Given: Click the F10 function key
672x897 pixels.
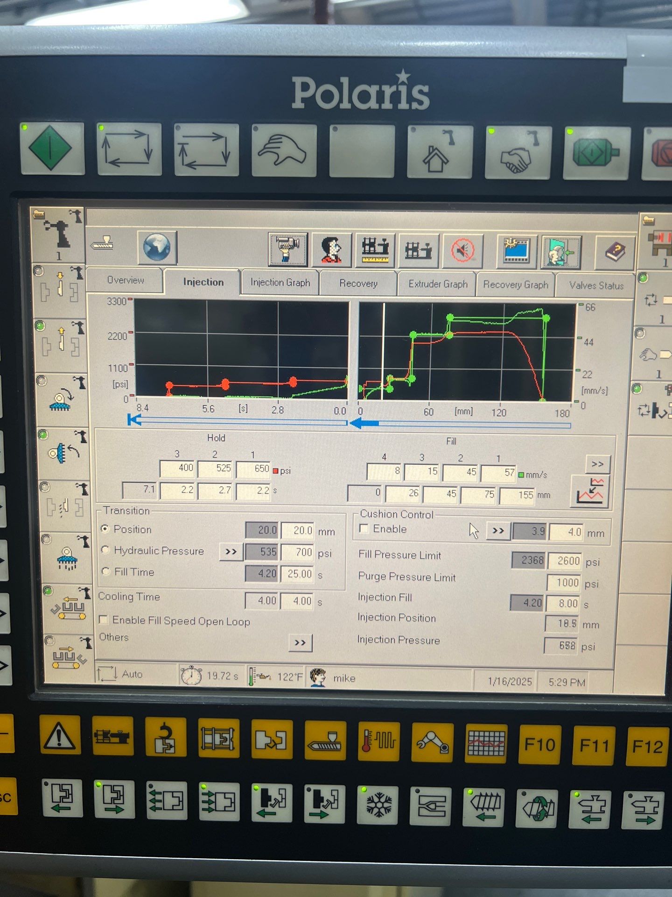Looking at the screenshot, I should coord(540,744).
